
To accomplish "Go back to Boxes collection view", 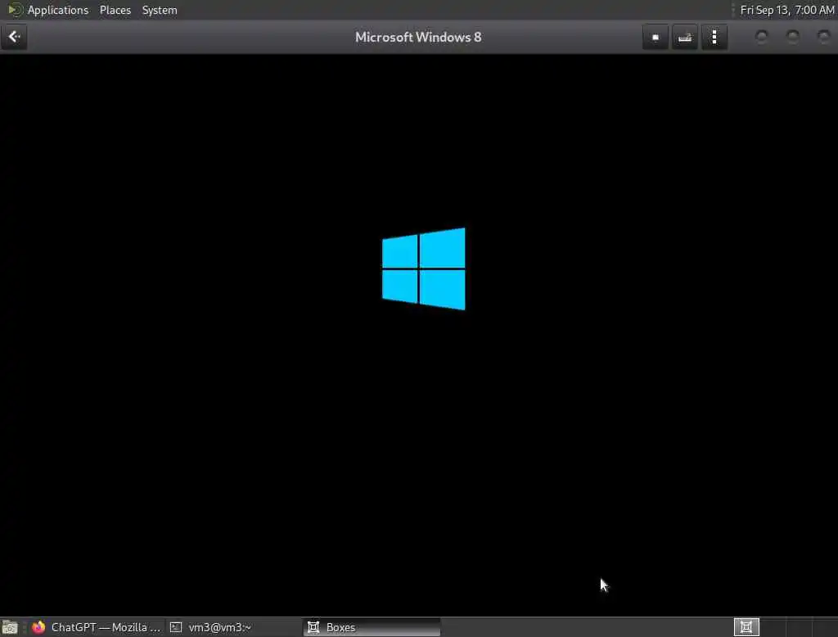I will click(14, 37).
